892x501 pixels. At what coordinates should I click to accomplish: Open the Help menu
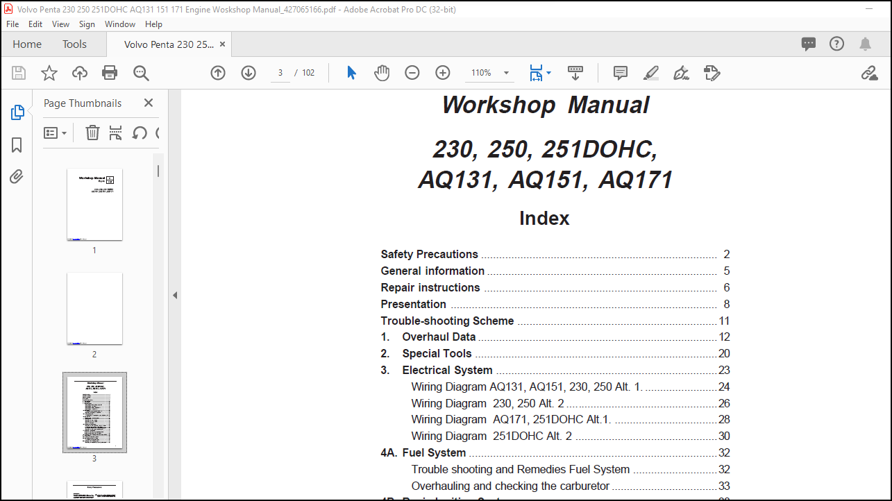[153, 24]
